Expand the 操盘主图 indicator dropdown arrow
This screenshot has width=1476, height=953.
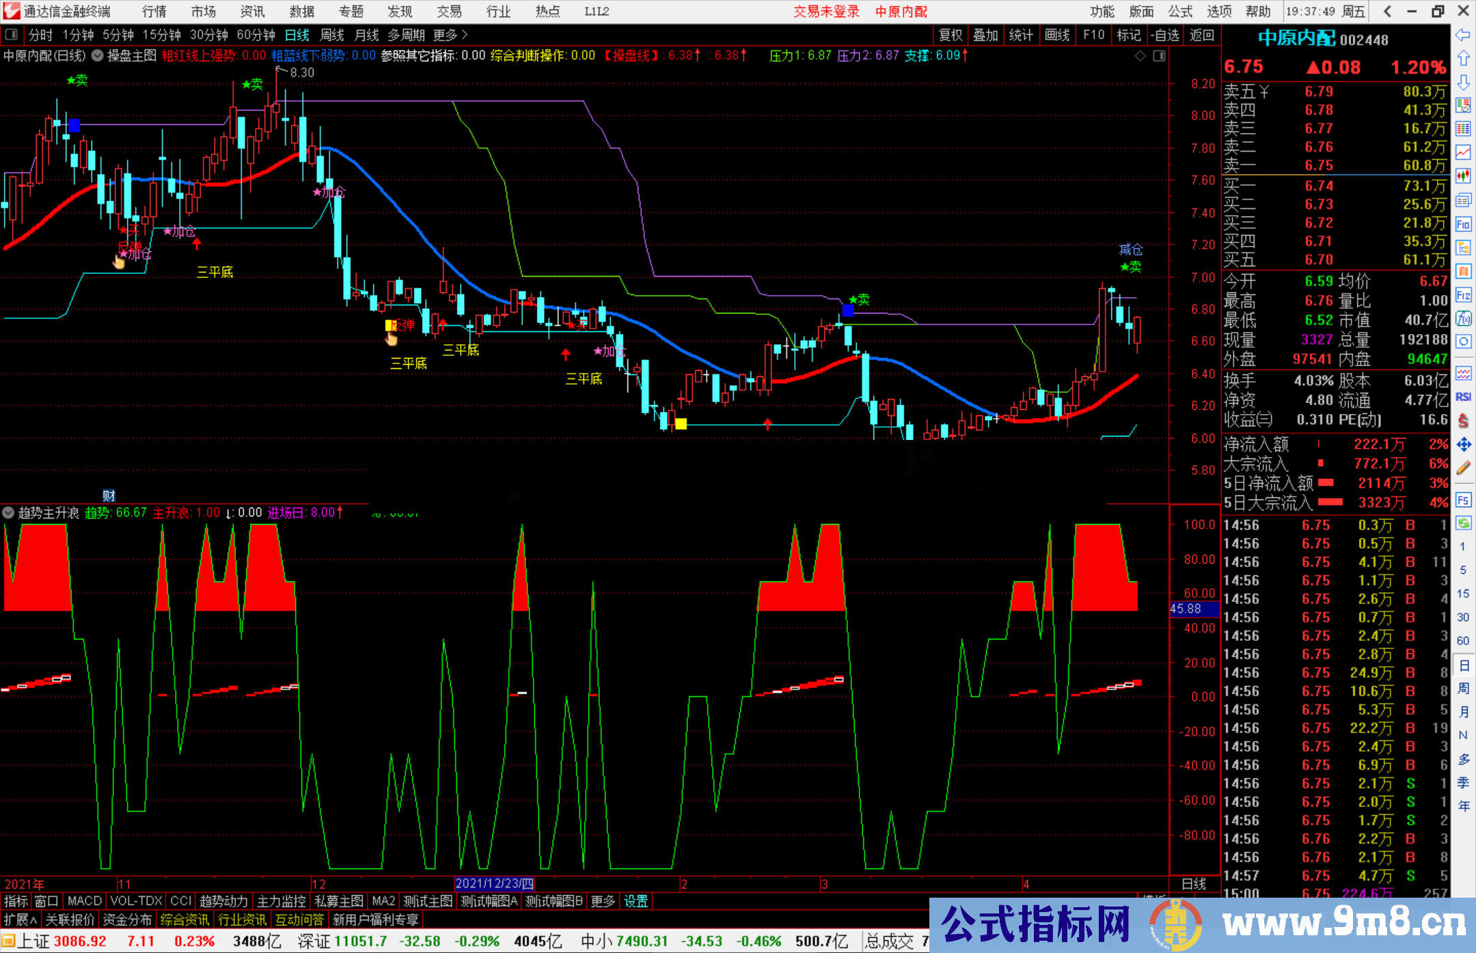(98, 56)
